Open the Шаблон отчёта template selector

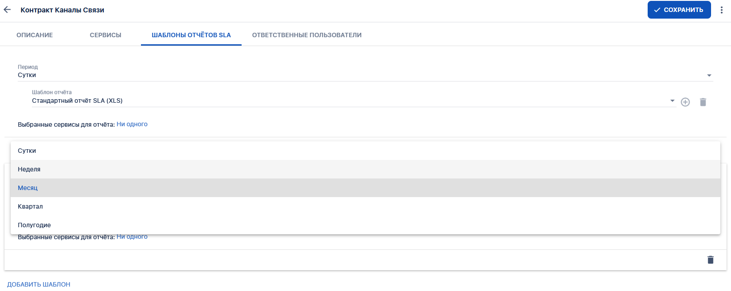click(350, 101)
